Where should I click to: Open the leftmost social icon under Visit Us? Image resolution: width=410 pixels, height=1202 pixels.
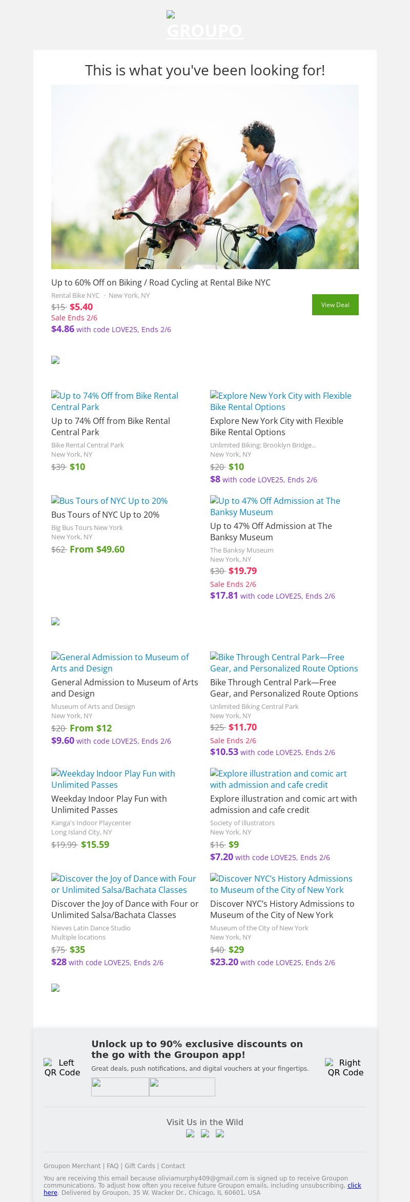pos(190,1133)
